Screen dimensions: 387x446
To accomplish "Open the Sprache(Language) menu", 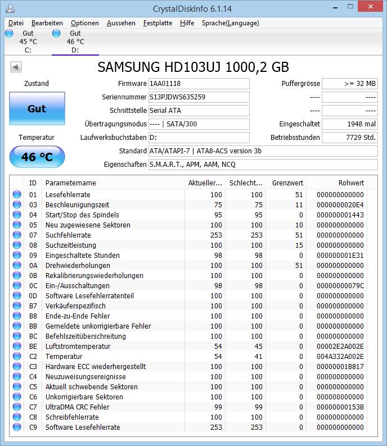I will 231,23.
